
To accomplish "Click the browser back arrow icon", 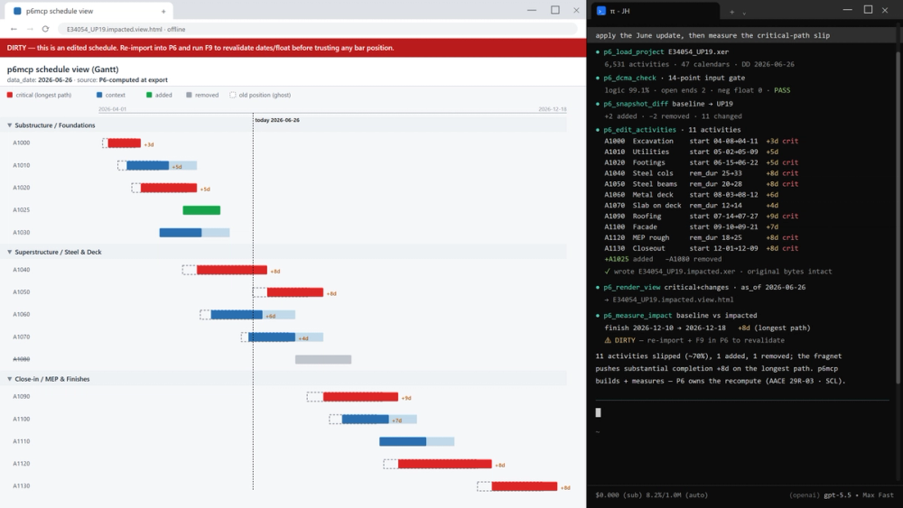I will 14,29.
